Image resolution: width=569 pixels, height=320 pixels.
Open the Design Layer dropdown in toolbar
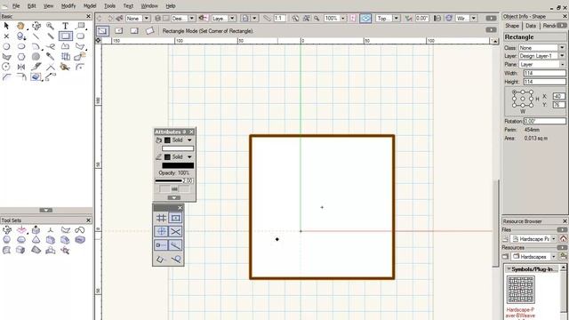pyautogui.click(x=191, y=18)
